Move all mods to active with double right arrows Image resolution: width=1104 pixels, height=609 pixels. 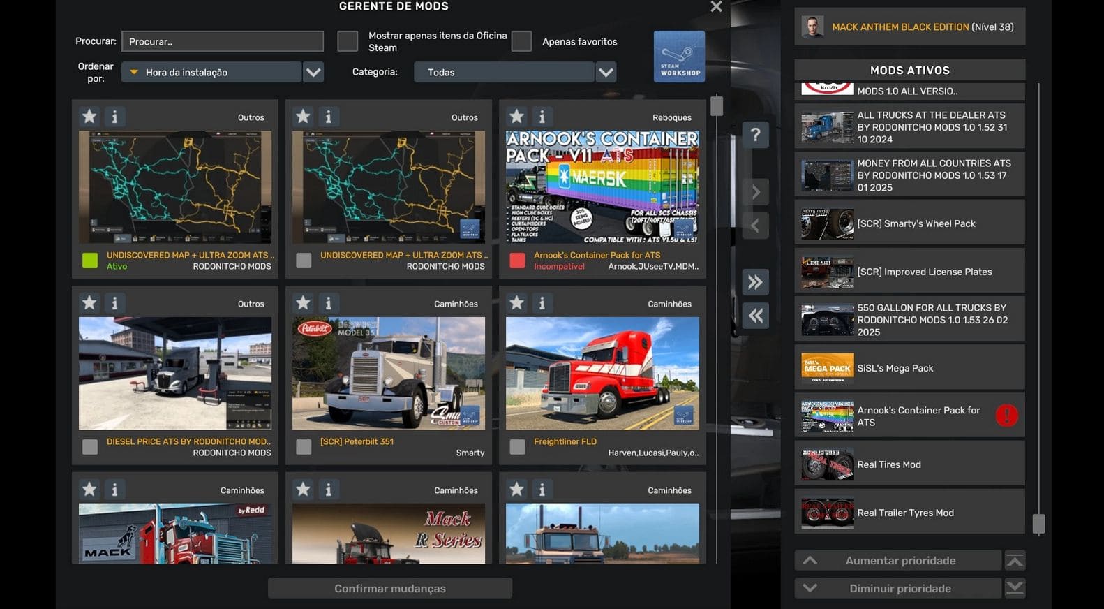click(x=755, y=282)
